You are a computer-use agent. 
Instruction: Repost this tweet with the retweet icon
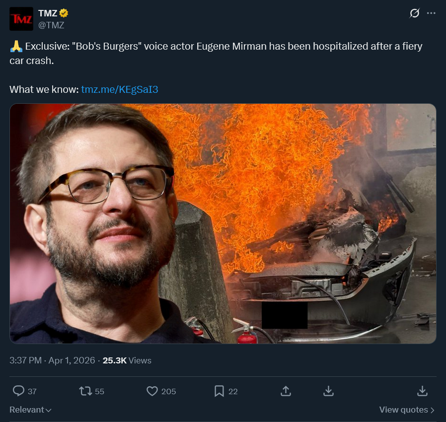point(85,391)
